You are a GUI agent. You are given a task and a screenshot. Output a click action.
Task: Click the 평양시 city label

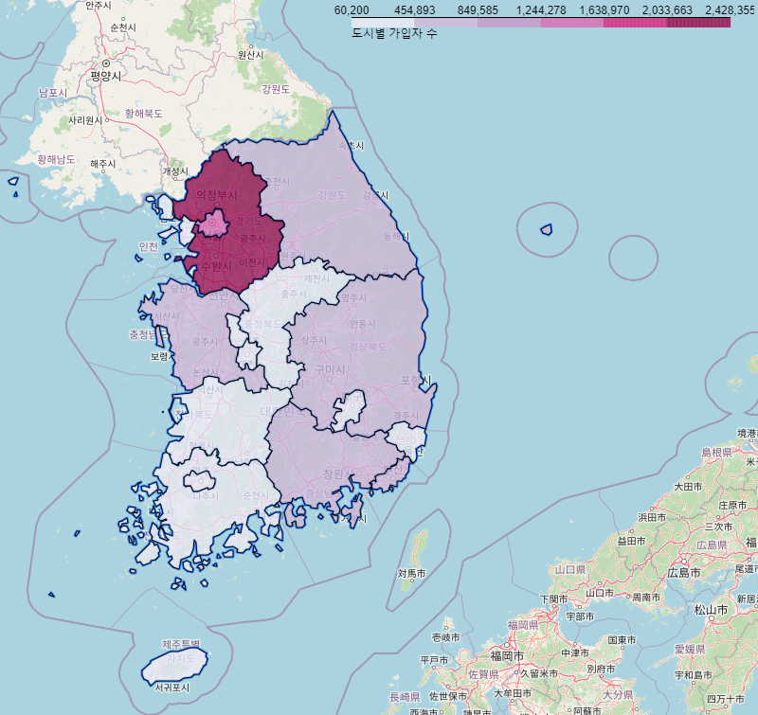click(105, 76)
